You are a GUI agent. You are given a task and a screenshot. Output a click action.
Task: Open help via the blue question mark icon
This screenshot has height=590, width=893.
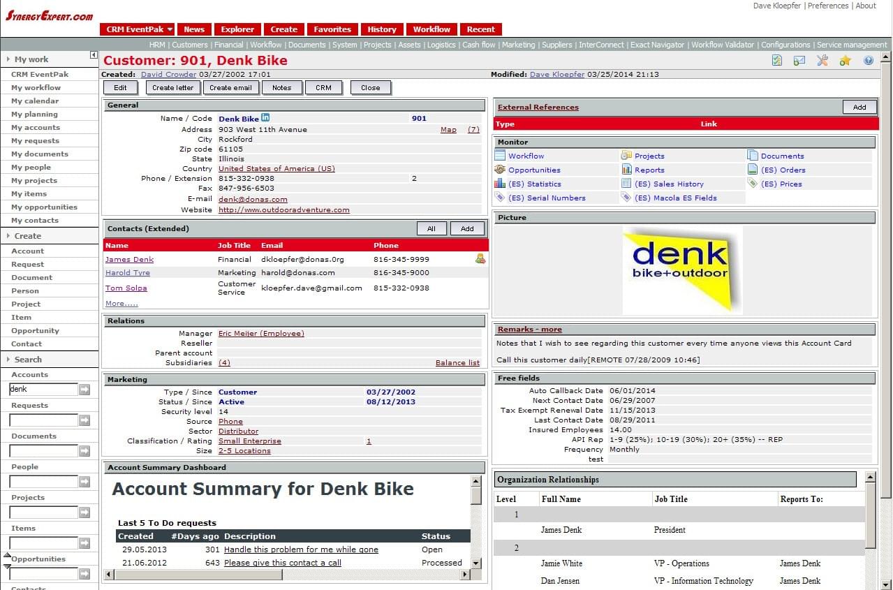pos(869,61)
